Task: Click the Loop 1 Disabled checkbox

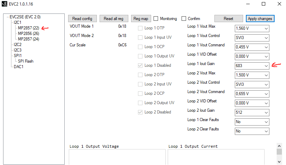Action: click(140, 65)
